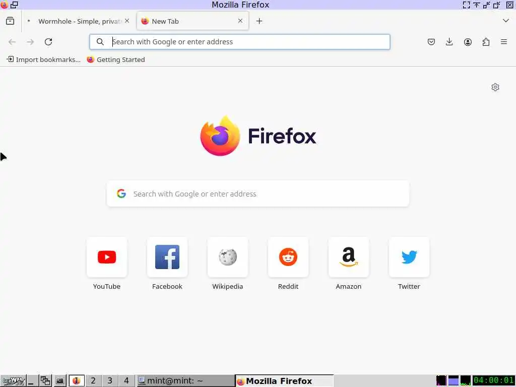Personalize new tab with gear icon

(x=495, y=87)
